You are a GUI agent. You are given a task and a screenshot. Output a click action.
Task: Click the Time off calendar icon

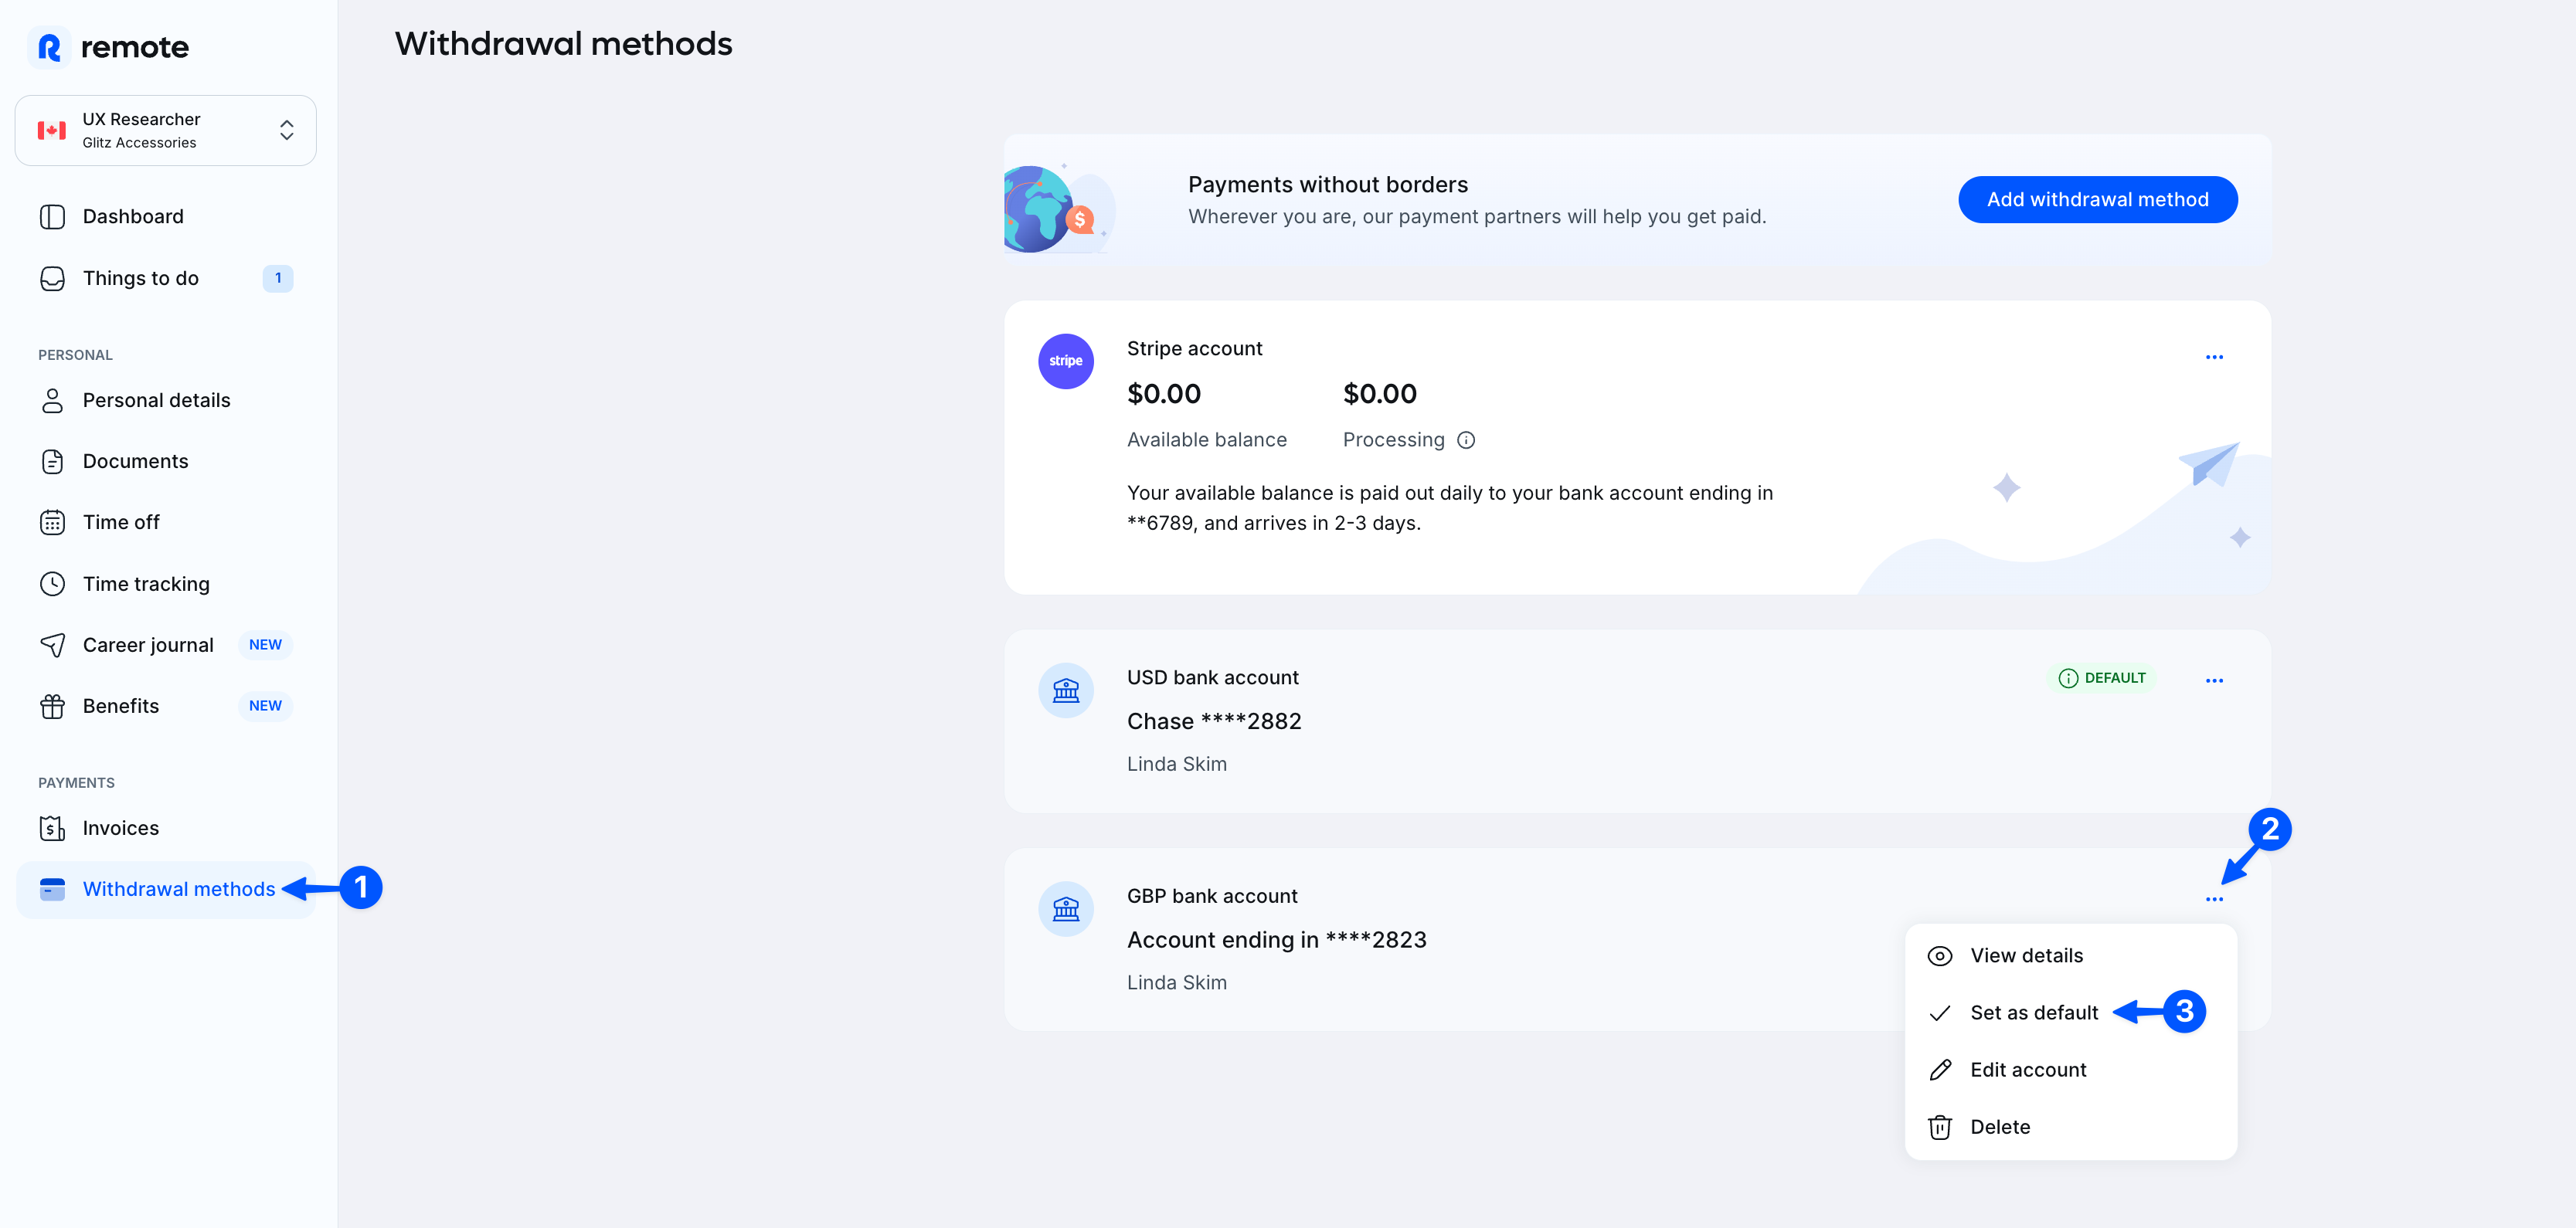click(52, 521)
